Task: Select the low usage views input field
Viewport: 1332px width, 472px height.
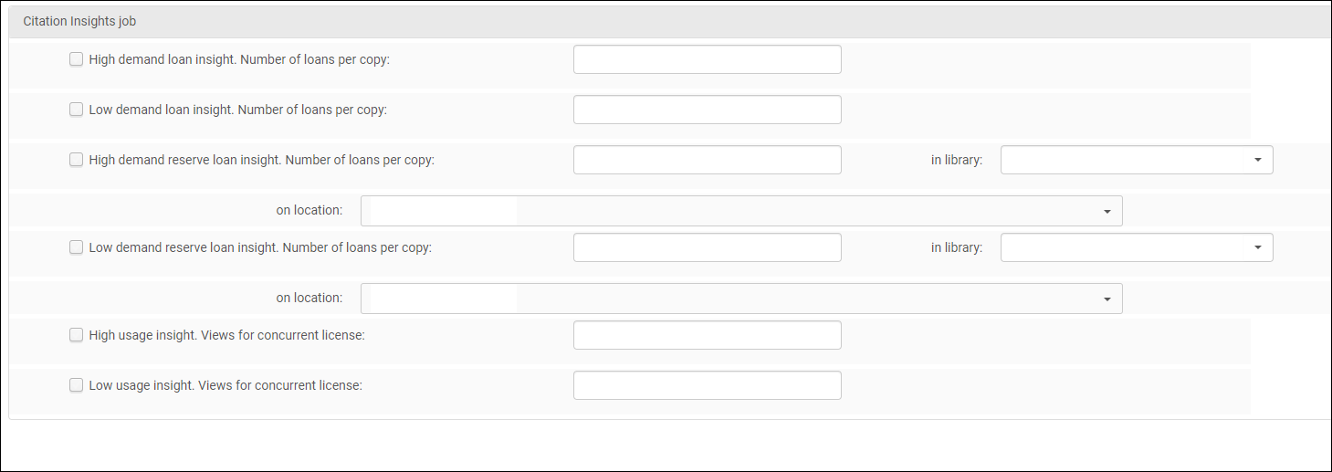Action: pyautogui.click(x=707, y=385)
